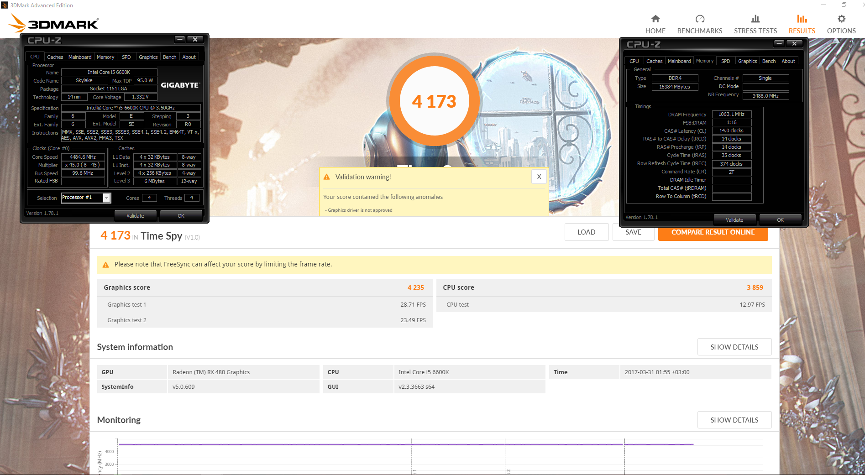The width and height of the screenshot is (865, 475).
Task: Click CPU score value 3 859
Action: pyautogui.click(x=755, y=287)
